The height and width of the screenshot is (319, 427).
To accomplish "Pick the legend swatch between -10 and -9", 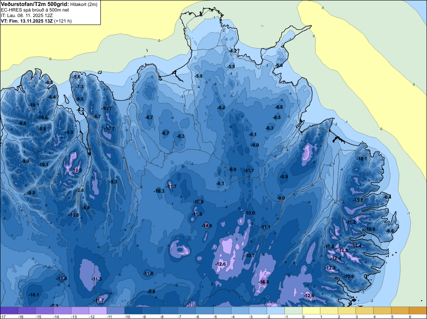I will pyautogui.click(x=133, y=310).
